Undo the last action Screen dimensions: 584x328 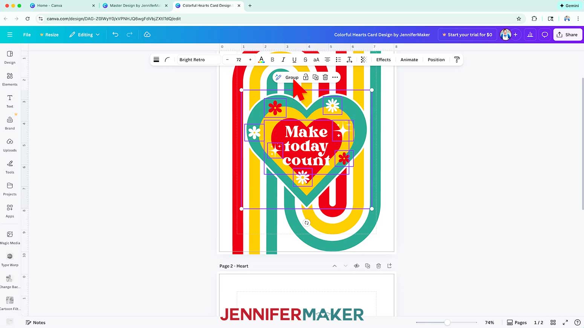[115, 35]
